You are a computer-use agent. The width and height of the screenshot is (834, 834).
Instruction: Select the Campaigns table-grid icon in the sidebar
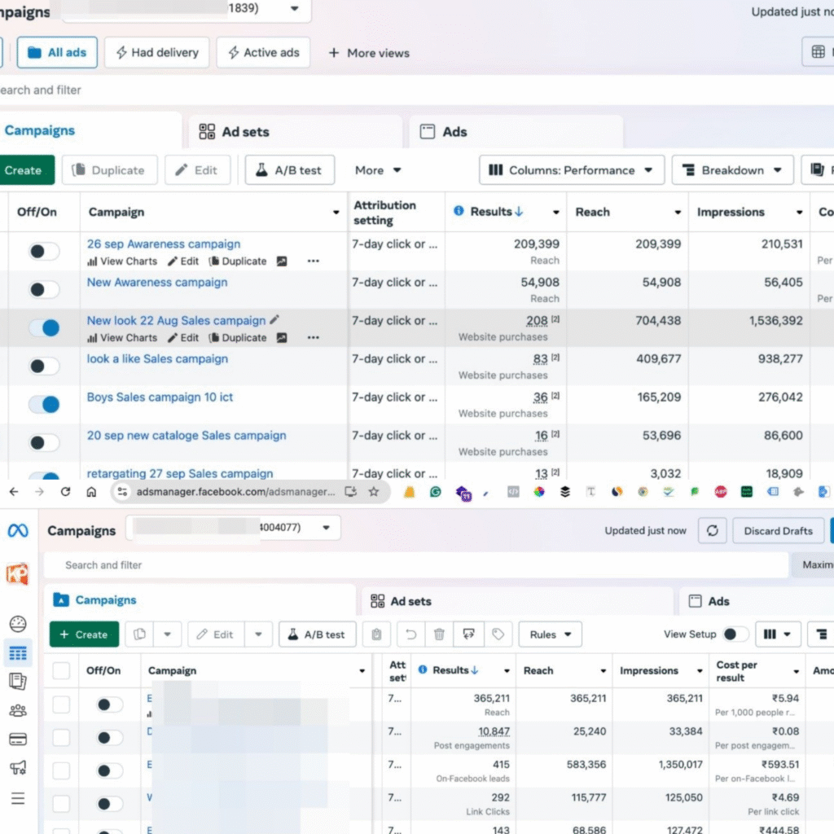(18, 652)
